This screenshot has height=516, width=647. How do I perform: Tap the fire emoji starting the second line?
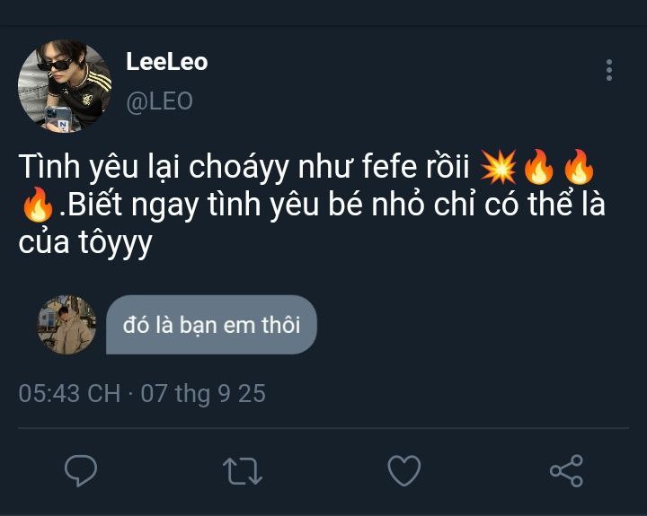tap(37, 206)
